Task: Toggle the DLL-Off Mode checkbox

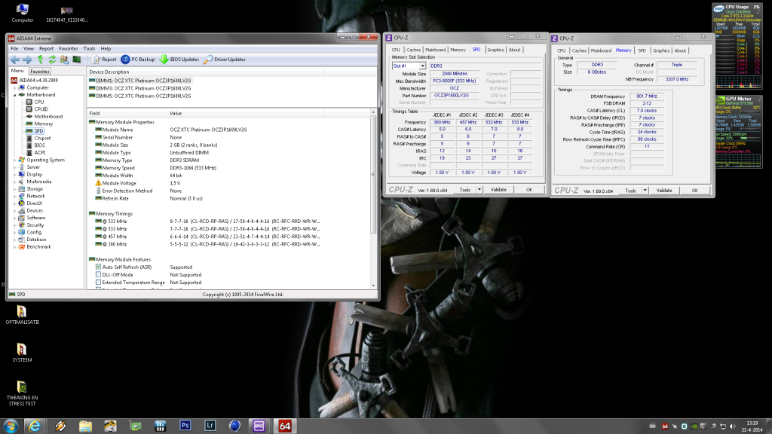Action: pyautogui.click(x=99, y=274)
